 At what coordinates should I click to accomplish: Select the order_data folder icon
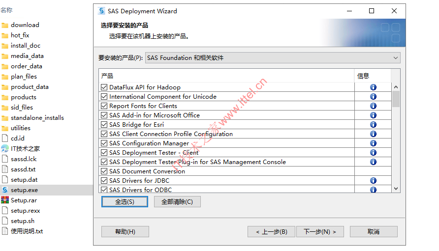(x=5, y=66)
